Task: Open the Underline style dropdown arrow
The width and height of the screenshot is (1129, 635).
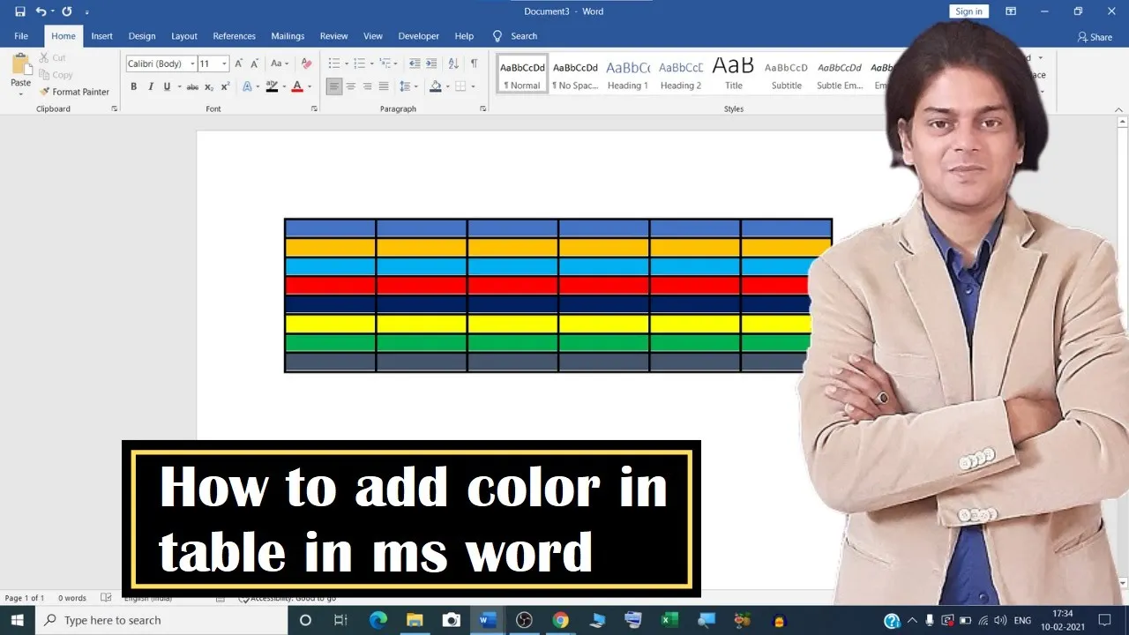Action: 179,86
